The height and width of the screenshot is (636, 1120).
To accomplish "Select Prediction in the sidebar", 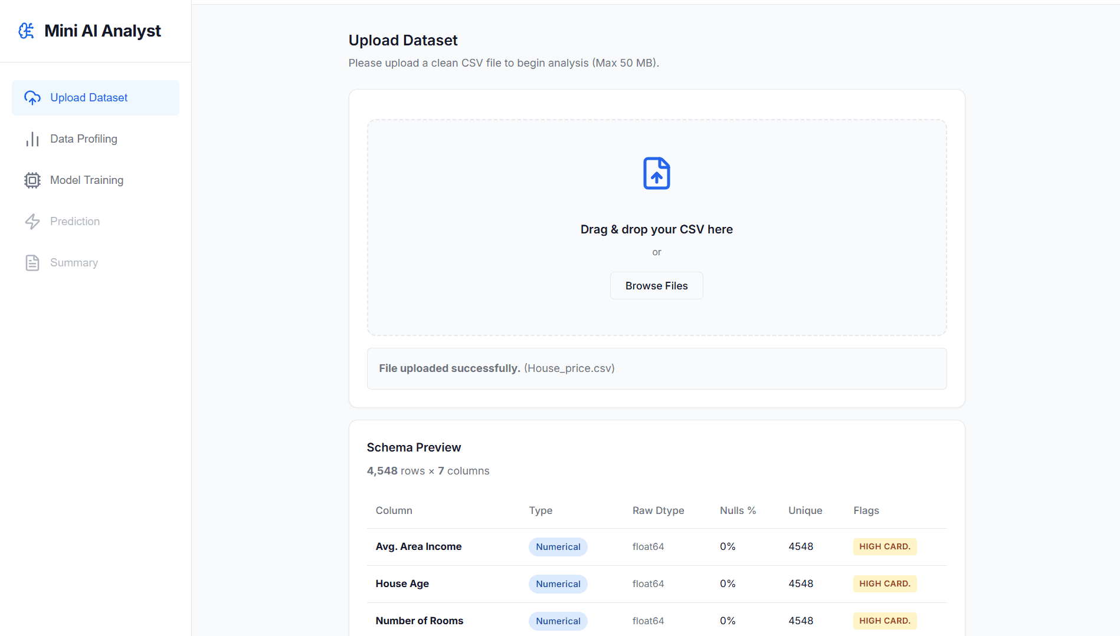I will [96, 222].
